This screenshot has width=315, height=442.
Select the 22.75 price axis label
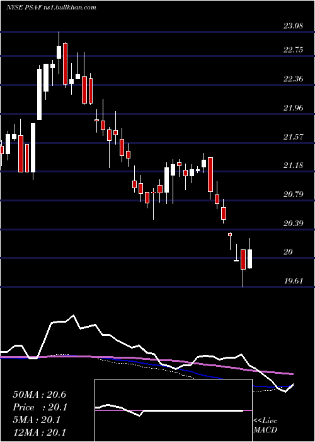tap(293, 50)
